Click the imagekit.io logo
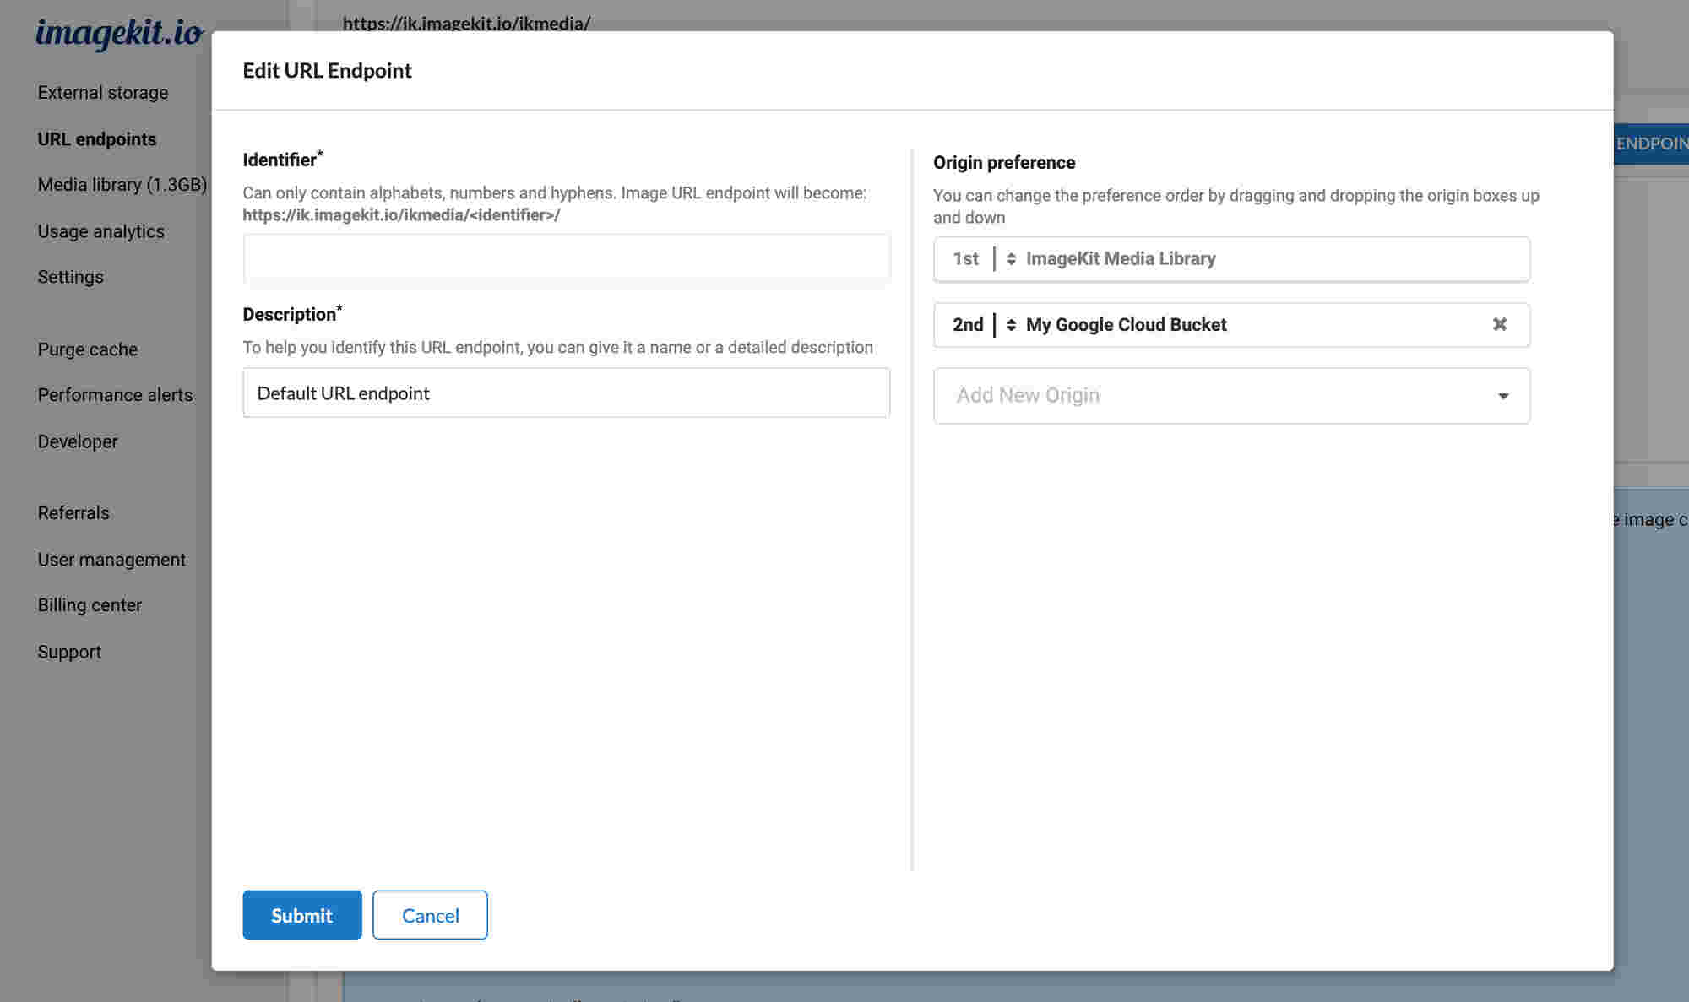The height and width of the screenshot is (1002, 1689). (118, 34)
